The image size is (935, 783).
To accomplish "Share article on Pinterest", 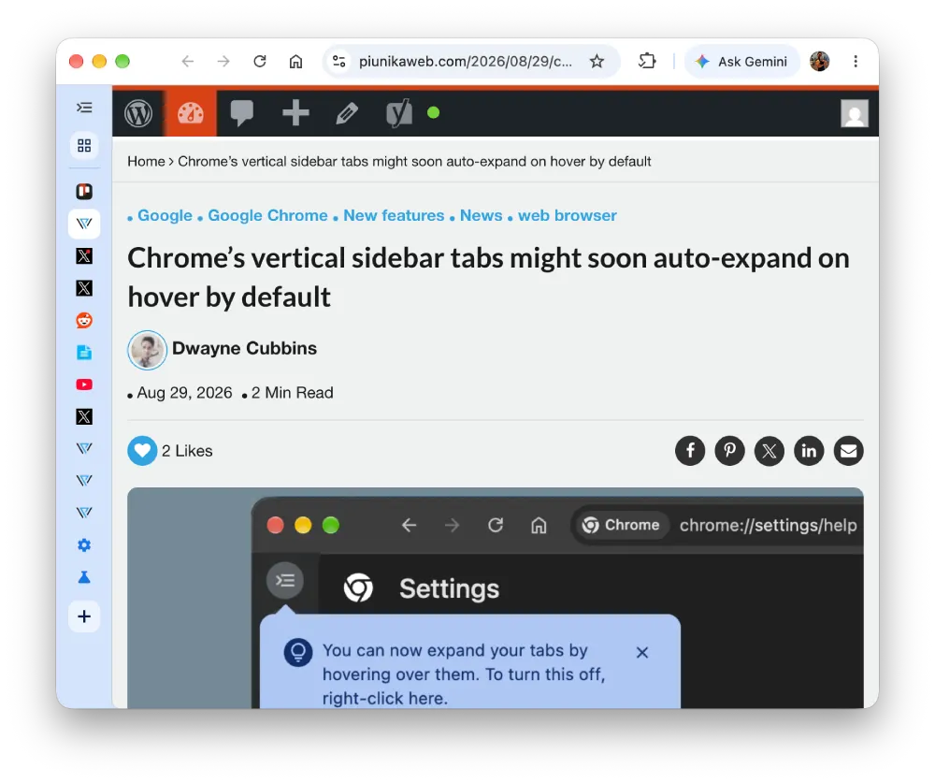I will tap(730, 451).
